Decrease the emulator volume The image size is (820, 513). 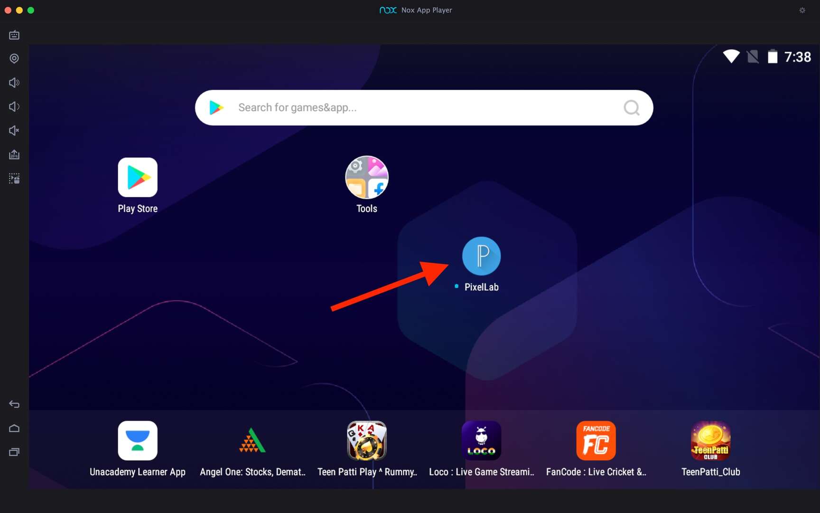tap(14, 106)
